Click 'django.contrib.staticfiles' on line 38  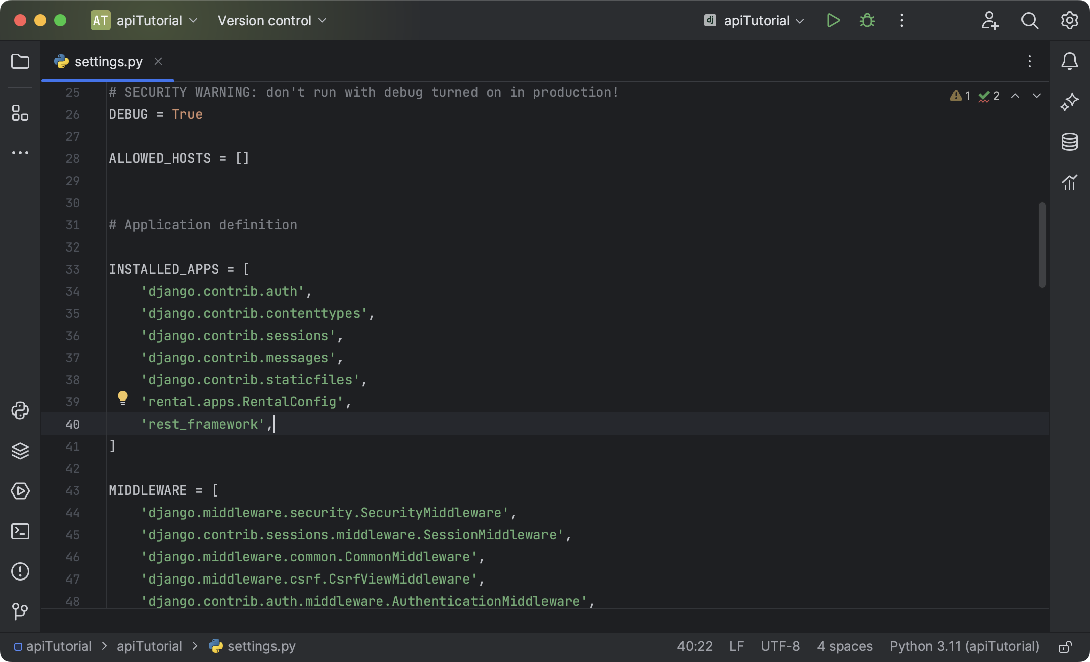coord(250,380)
